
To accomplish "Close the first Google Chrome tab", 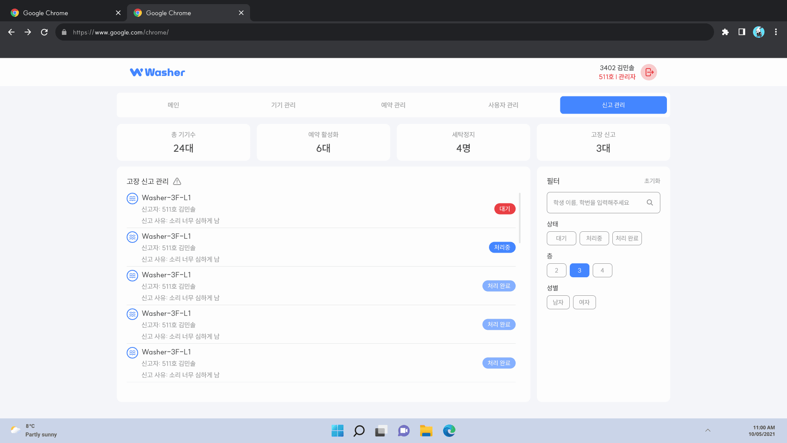I will 118,13.
